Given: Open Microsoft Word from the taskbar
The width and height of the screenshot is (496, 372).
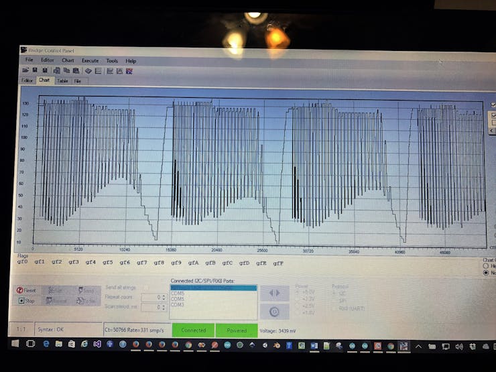Looking at the screenshot, I should point(314,346).
